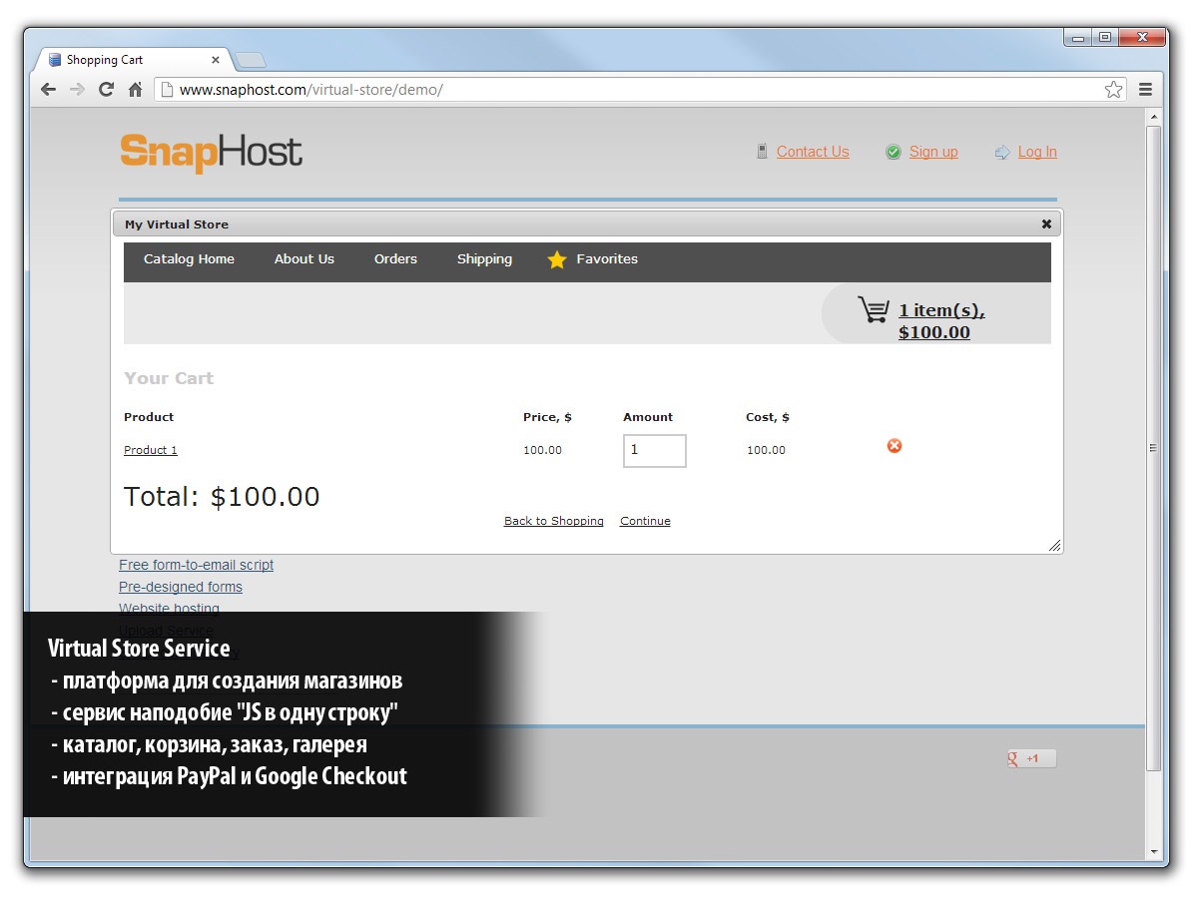Click the browser forward arrow
The height and width of the screenshot is (898, 1198).
(77, 90)
